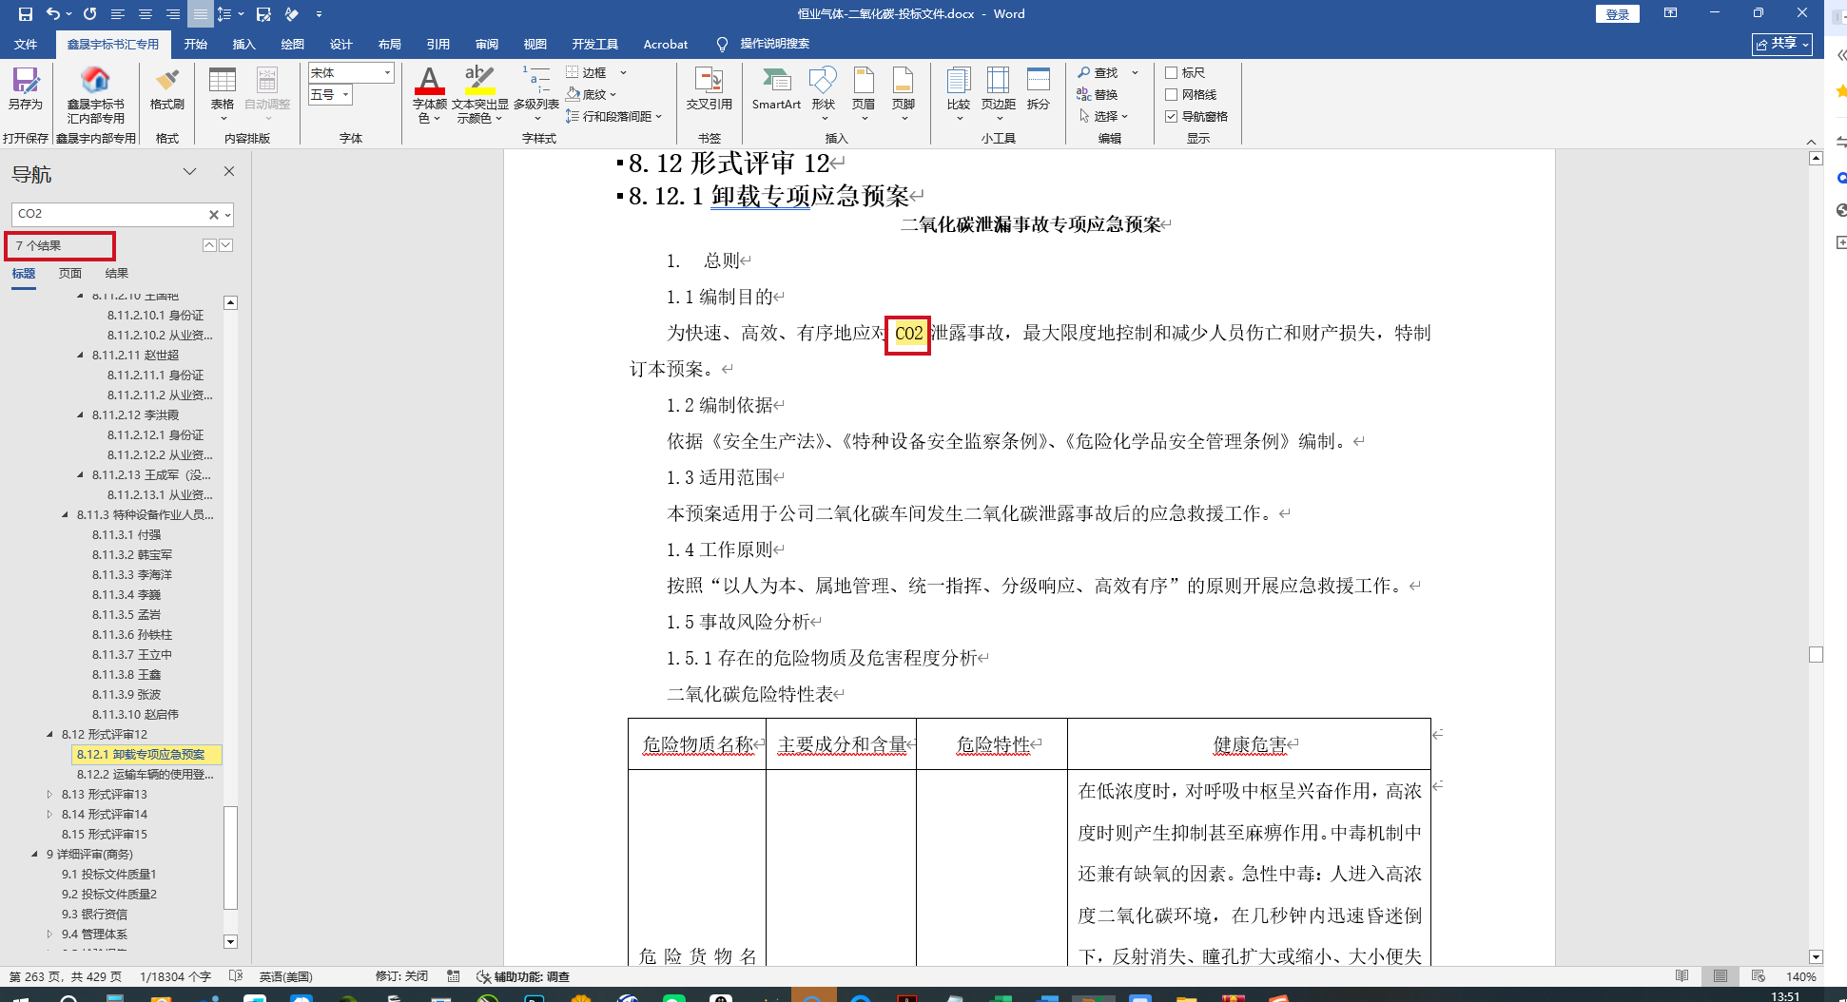Switch to the 页面 navigation tab
The height and width of the screenshot is (1002, 1847).
[70, 274]
